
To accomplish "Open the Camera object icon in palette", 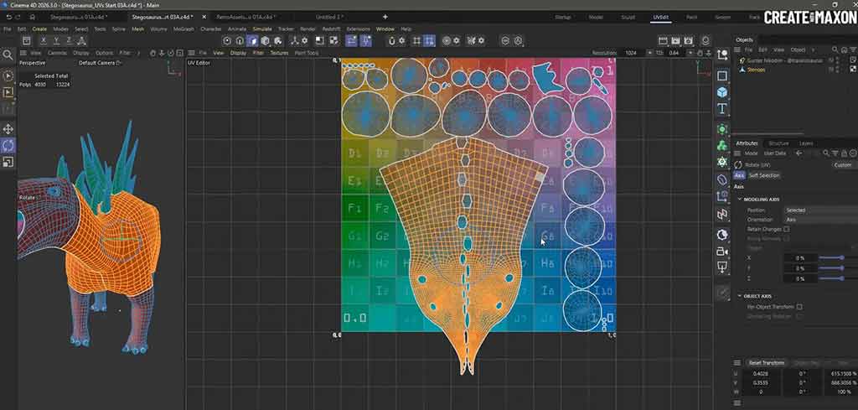I will click(722, 252).
